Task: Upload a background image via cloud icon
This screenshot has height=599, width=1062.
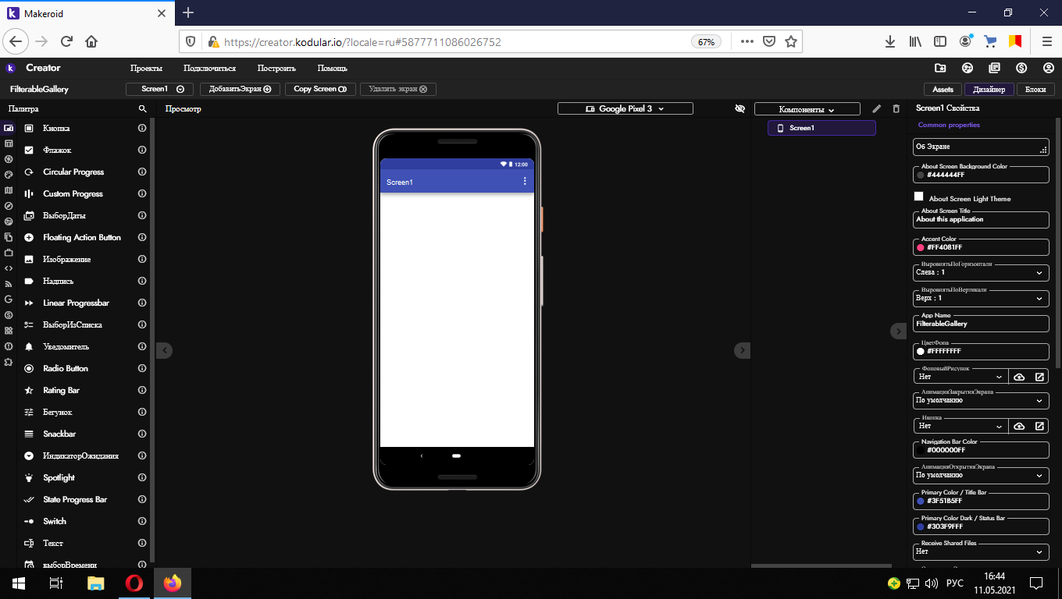Action: point(1019,377)
